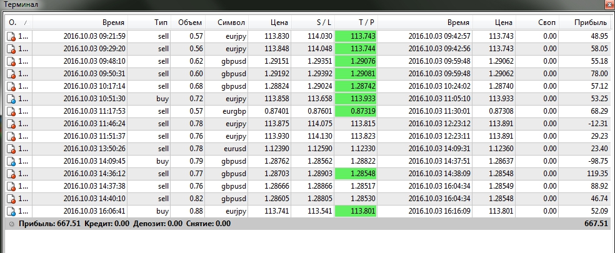
Task: Click the Кредит: 0.00 summary text
Action: [x=107, y=224]
